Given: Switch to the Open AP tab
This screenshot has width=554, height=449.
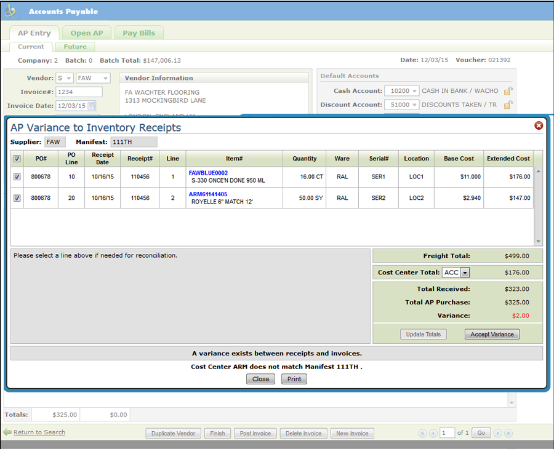Looking at the screenshot, I should click(87, 33).
